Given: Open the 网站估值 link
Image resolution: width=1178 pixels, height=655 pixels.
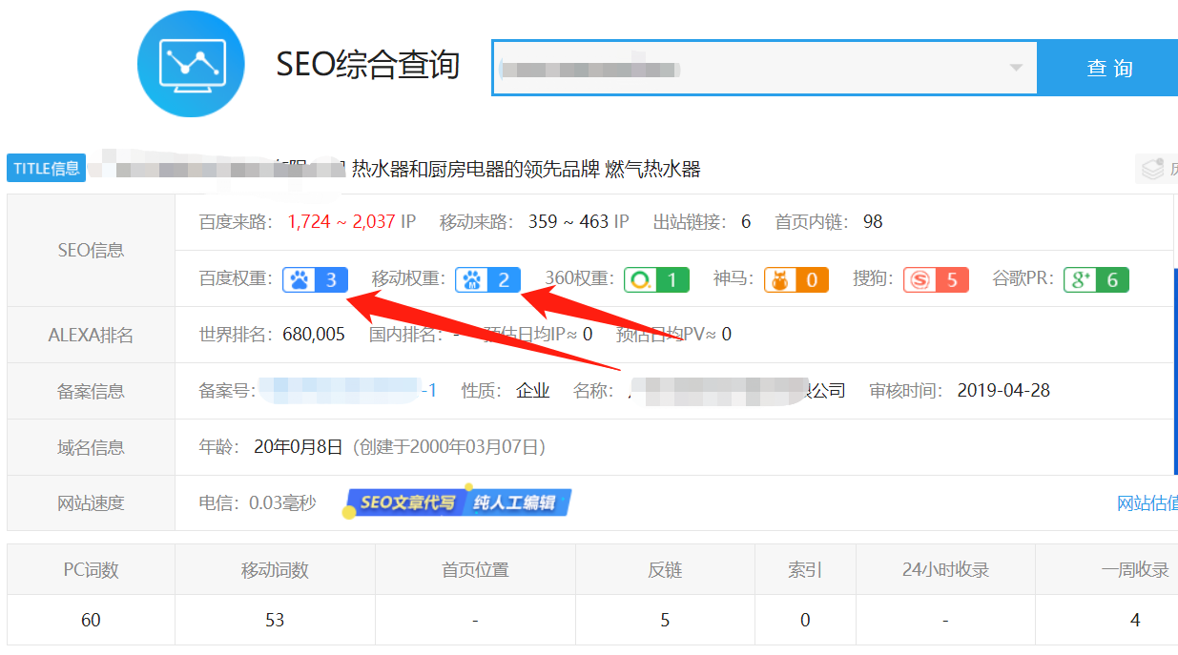Looking at the screenshot, I should pyautogui.click(x=1146, y=502).
